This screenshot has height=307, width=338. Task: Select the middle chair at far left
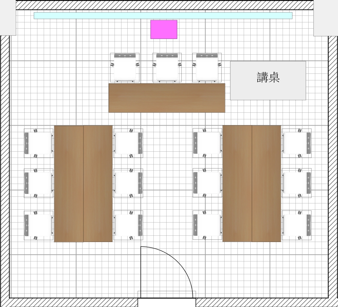(39, 183)
